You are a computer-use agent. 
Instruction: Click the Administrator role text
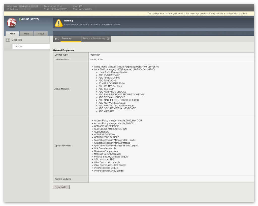click(86, 9)
